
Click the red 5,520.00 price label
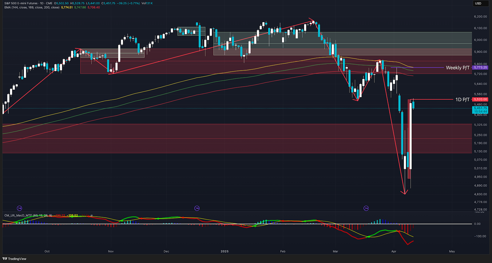point(480,99)
